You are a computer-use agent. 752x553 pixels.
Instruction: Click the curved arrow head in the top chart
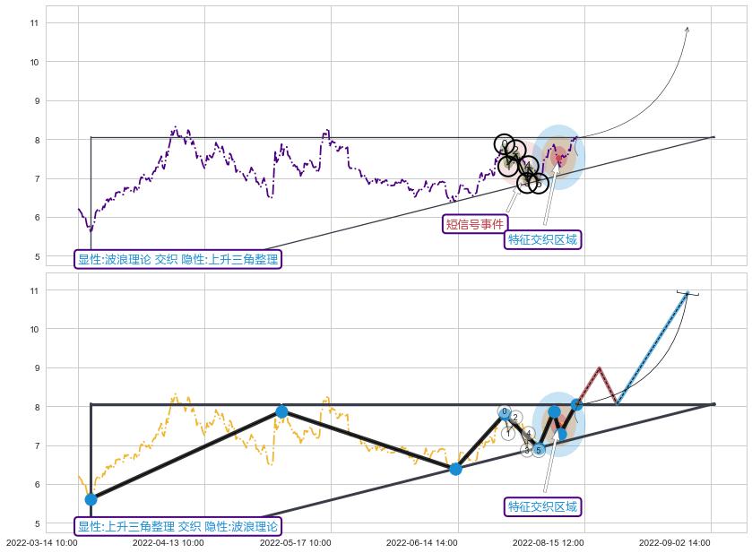point(687,30)
